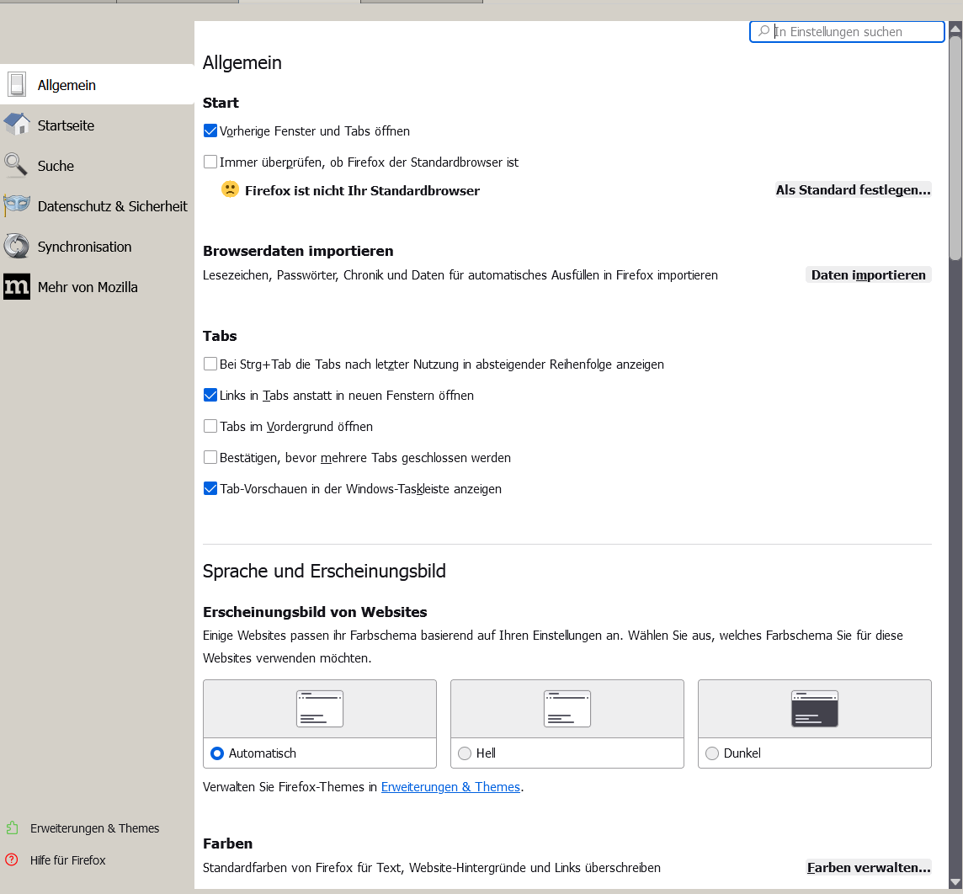This screenshot has height=894, width=963.
Task: Open Erweiterungen & Themes in sidebar
Action: point(94,828)
